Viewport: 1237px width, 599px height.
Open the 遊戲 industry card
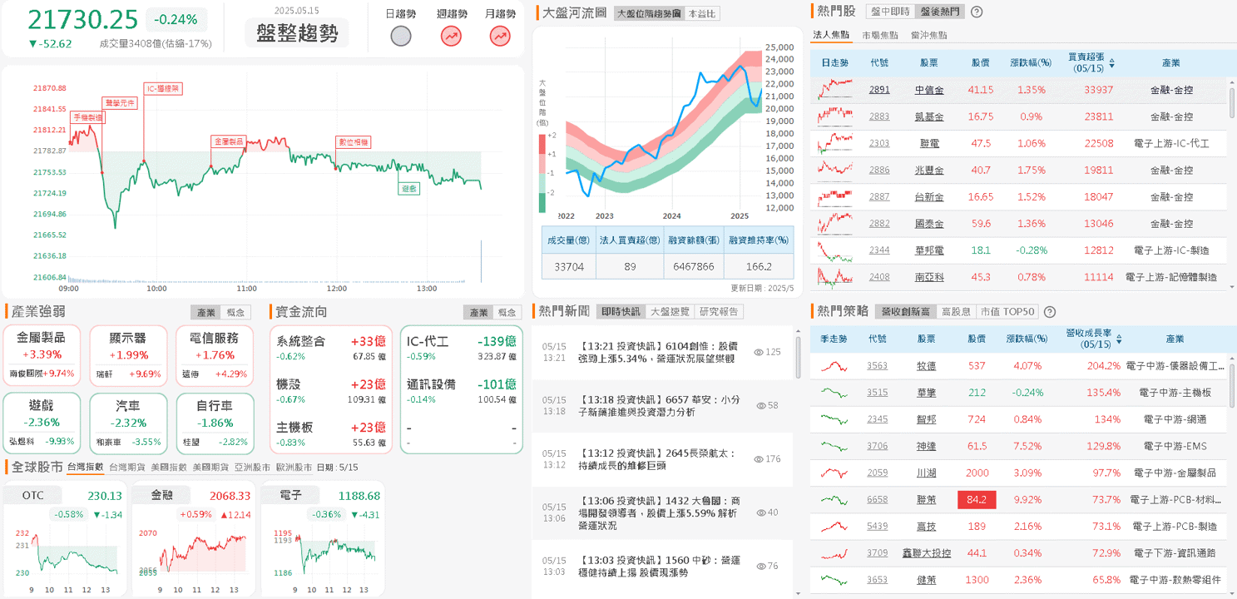pyautogui.click(x=41, y=423)
